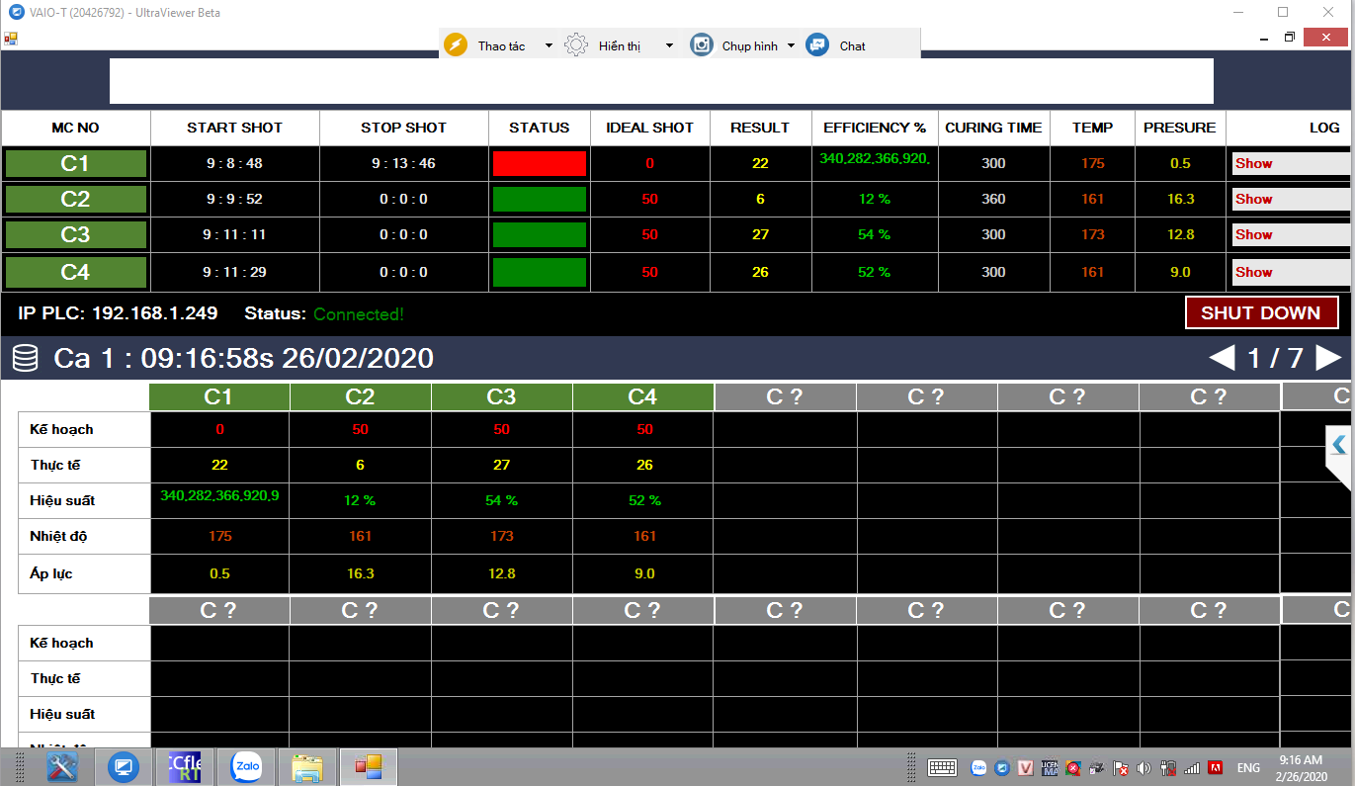The height and width of the screenshot is (786, 1355).
Task: Expand the Chụp hình dropdown arrow
Action: point(791,46)
